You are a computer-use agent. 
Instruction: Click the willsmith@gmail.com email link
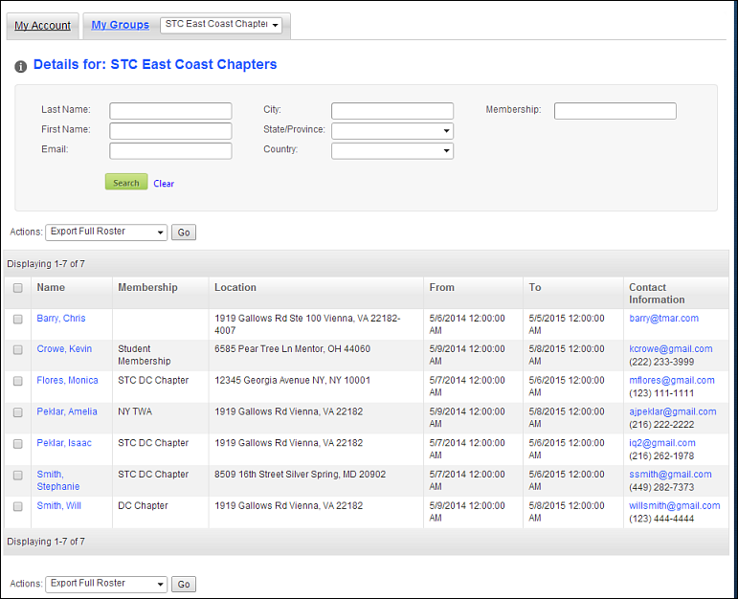[x=675, y=505]
